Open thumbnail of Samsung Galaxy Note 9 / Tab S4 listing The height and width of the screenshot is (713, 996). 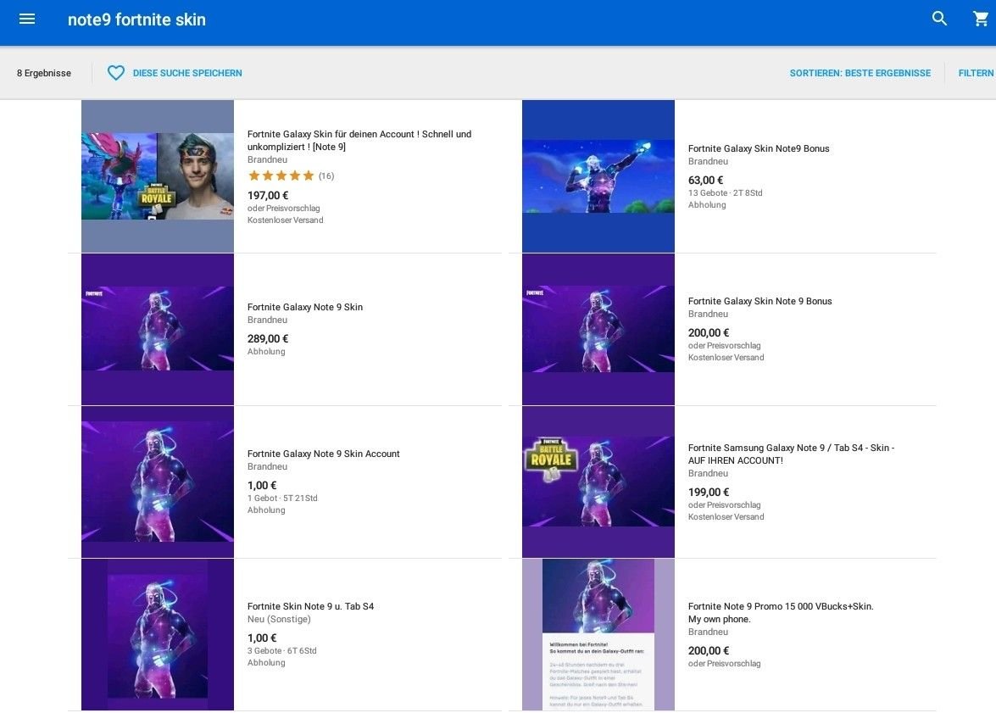[x=598, y=482]
